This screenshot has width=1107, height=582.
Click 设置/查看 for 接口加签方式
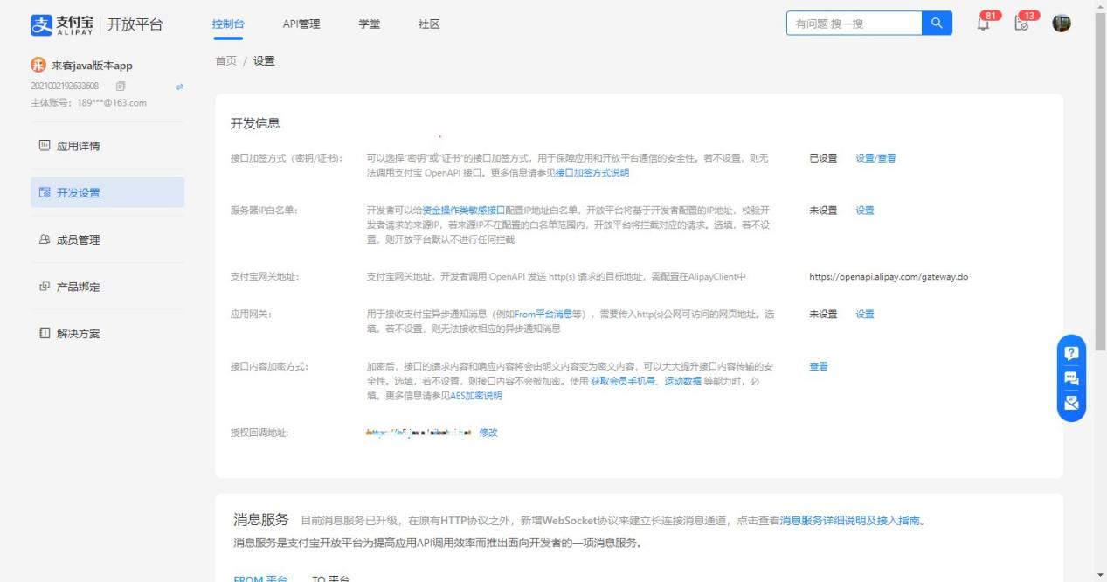pos(875,158)
